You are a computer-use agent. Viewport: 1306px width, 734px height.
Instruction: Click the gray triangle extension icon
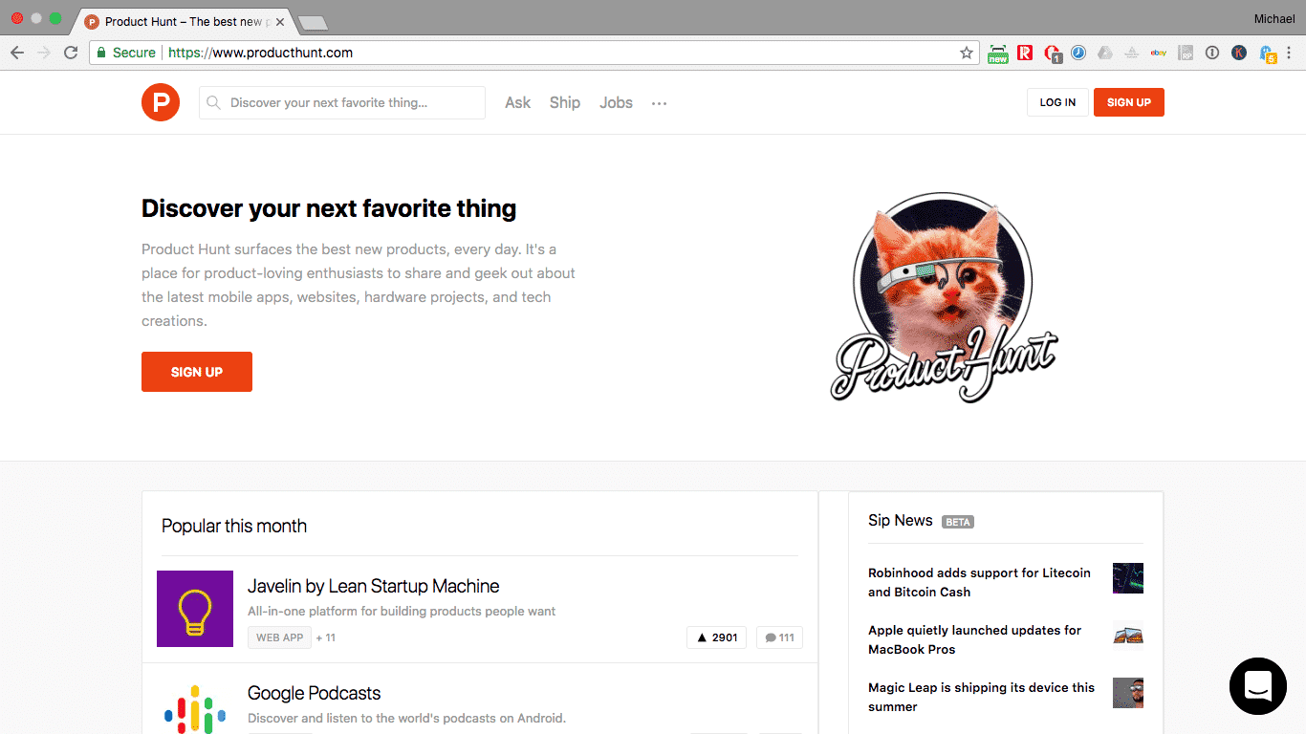click(x=1132, y=53)
